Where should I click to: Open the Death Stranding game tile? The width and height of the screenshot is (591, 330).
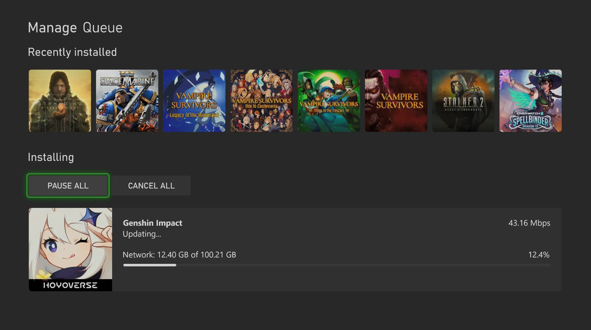coord(60,101)
